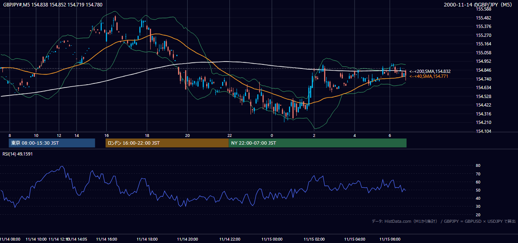Click hour tick 22 under the price chart
Viewport: 518px width, 243px height.
coord(229,135)
